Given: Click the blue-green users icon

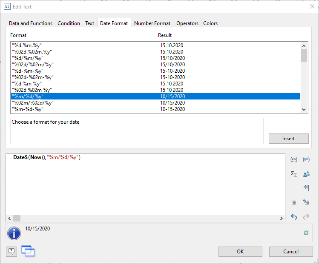Looking at the screenshot, I should coord(306,174).
